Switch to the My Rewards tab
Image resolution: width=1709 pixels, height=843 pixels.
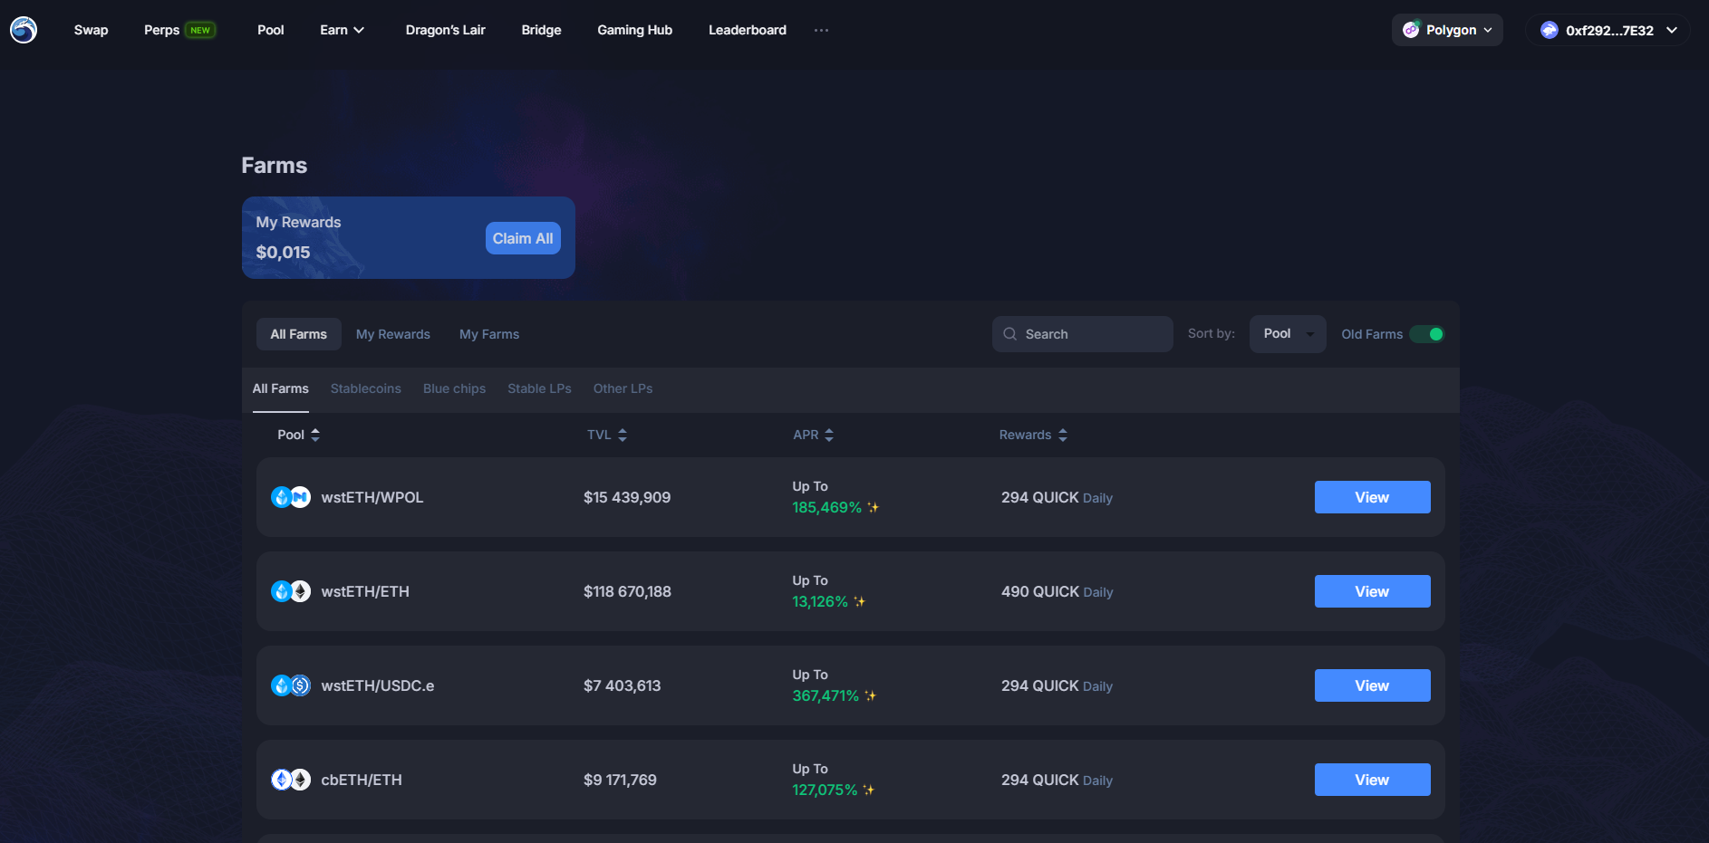(393, 334)
